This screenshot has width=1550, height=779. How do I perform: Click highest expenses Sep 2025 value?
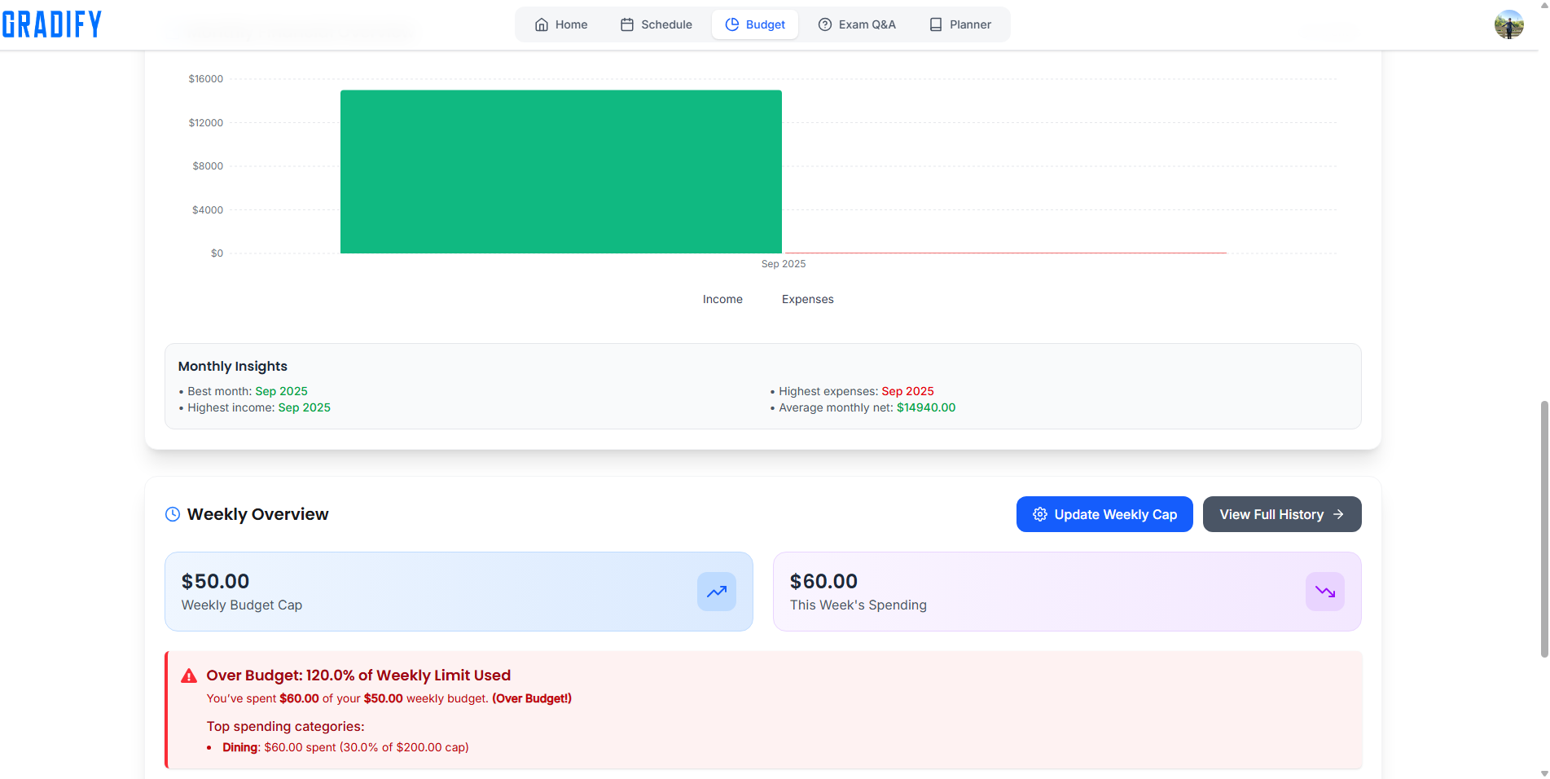point(907,391)
